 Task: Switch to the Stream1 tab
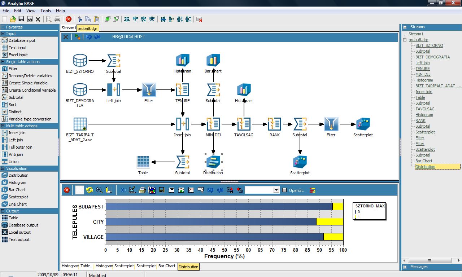(x=69, y=28)
